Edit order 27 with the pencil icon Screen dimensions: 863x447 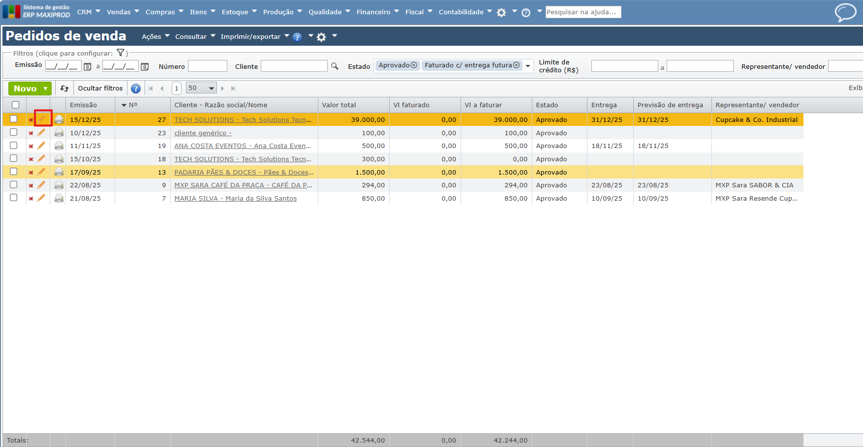click(x=41, y=119)
